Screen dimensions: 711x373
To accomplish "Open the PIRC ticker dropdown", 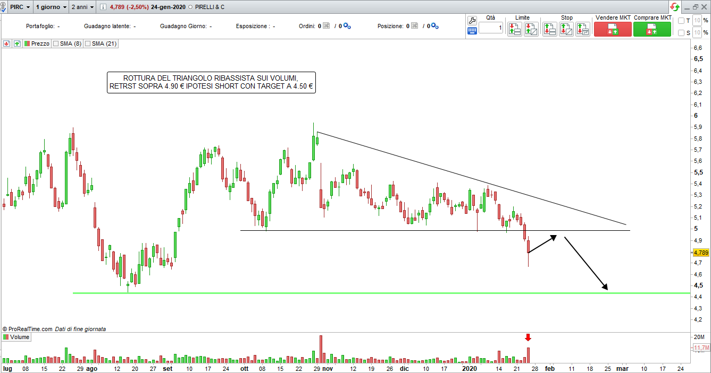I will 20,7.
